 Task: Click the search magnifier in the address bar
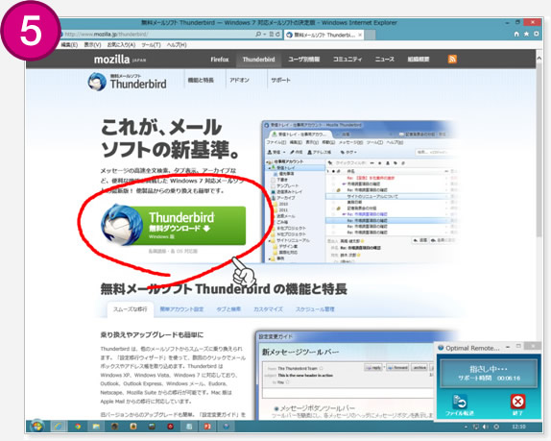[x=258, y=35]
